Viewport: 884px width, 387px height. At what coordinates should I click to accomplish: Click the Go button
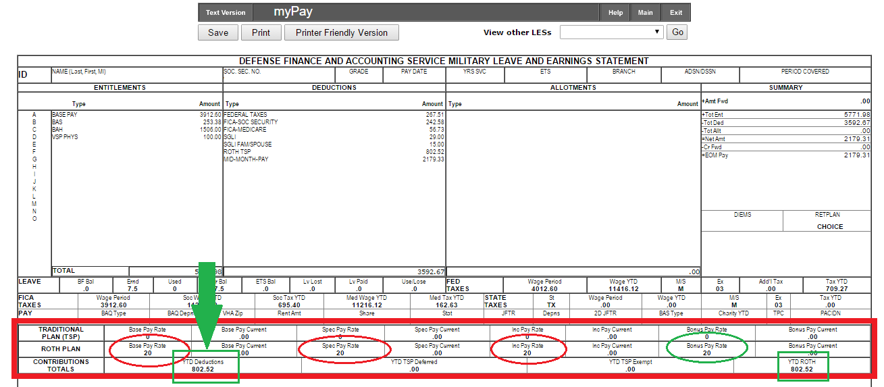[678, 32]
